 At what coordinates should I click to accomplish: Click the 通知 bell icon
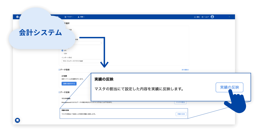tap(195, 17)
